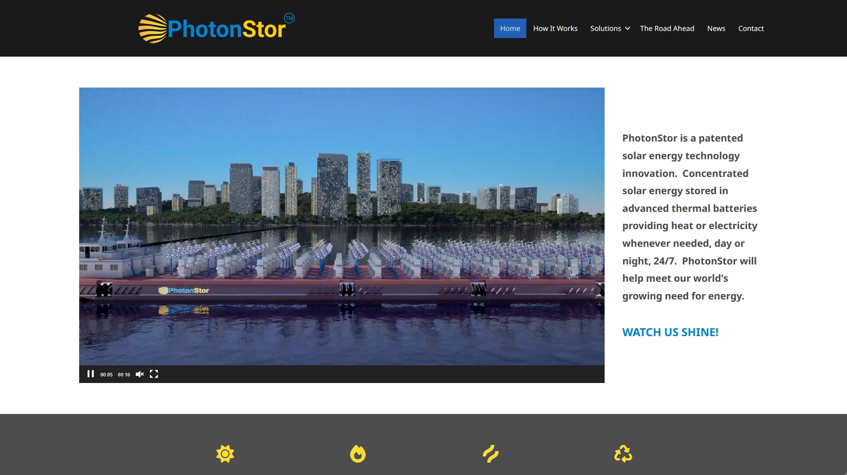Image resolution: width=847 pixels, height=475 pixels.
Task: Expand the Solutions dropdown chevron
Action: 627,28
